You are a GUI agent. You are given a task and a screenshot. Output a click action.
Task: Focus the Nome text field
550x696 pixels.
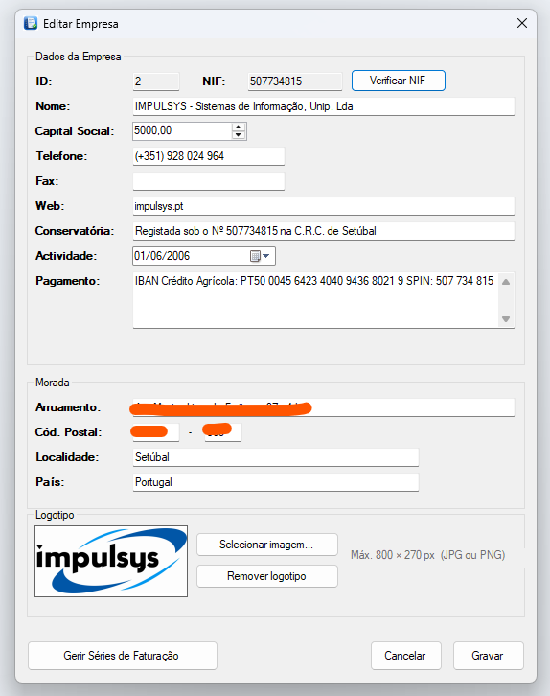pyautogui.click(x=323, y=106)
